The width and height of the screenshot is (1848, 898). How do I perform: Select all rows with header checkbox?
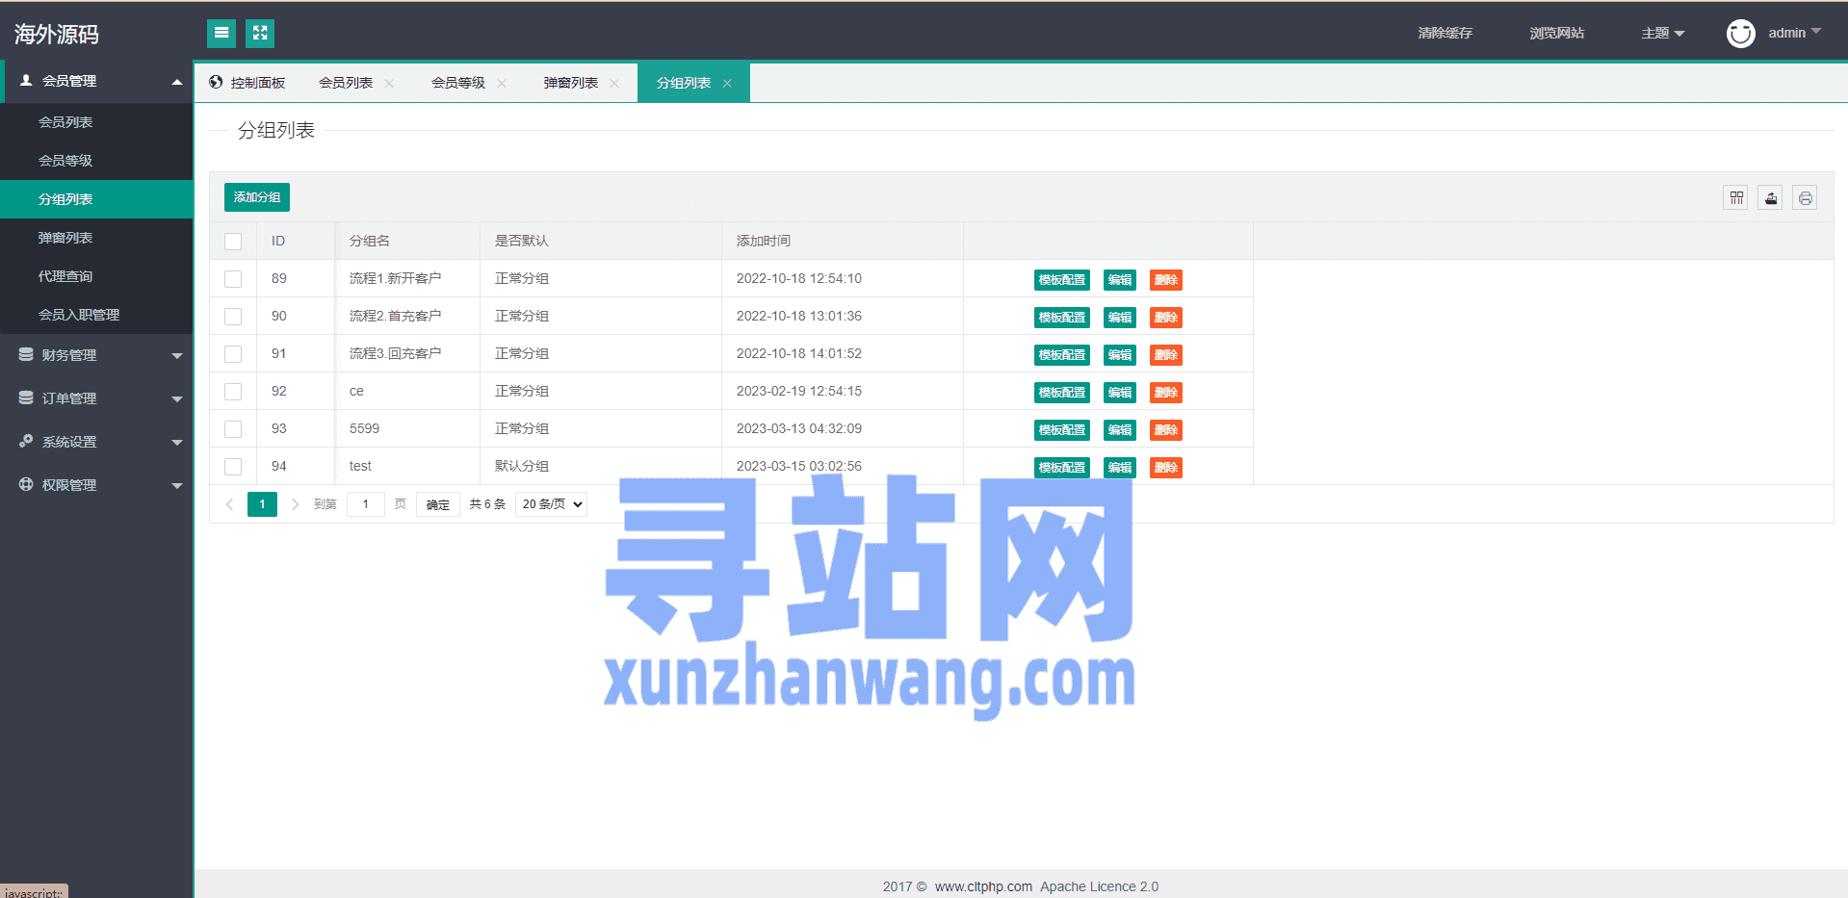coord(233,242)
